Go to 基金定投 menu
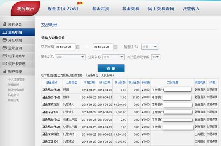Viewport: 221px width, 146px height. tap(101, 9)
